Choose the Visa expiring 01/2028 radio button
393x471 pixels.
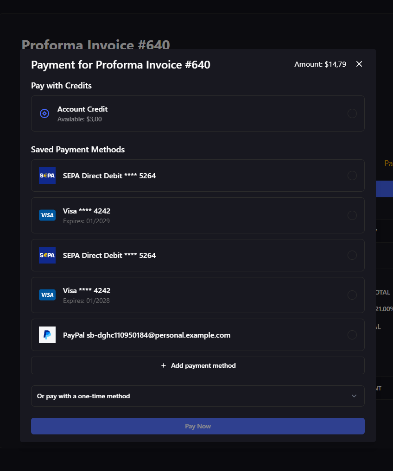tap(352, 295)
